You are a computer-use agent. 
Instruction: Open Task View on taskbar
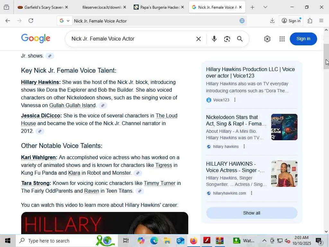click(x=126, y=241)
